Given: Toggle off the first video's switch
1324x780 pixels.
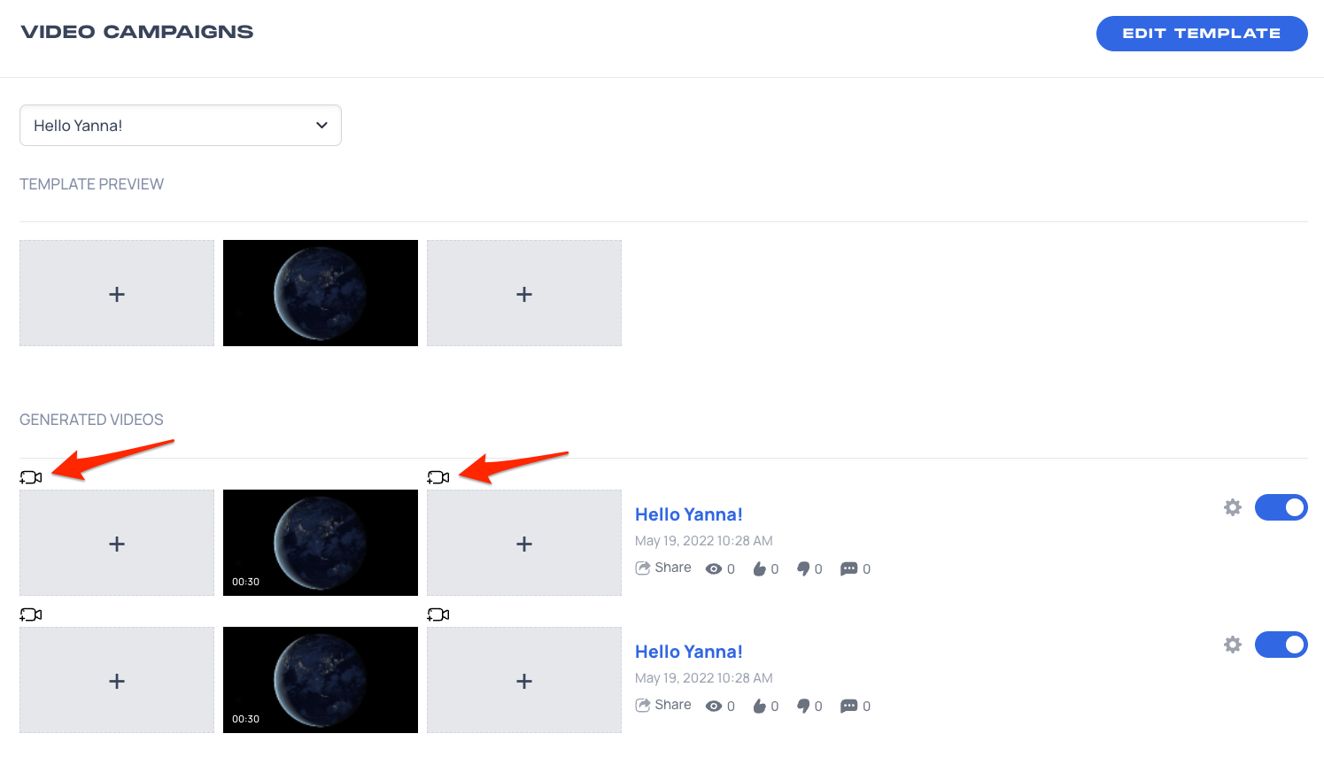Looking at the screenshot, I should tap(1281, 507).
